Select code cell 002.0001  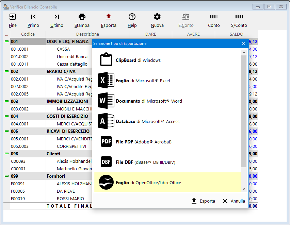click(28, 79)
